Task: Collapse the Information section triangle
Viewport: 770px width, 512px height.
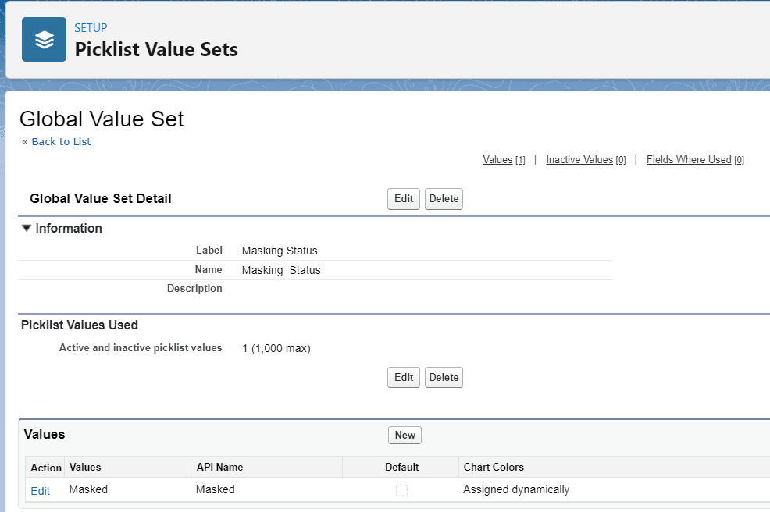Action: click(x=27, y=229)
